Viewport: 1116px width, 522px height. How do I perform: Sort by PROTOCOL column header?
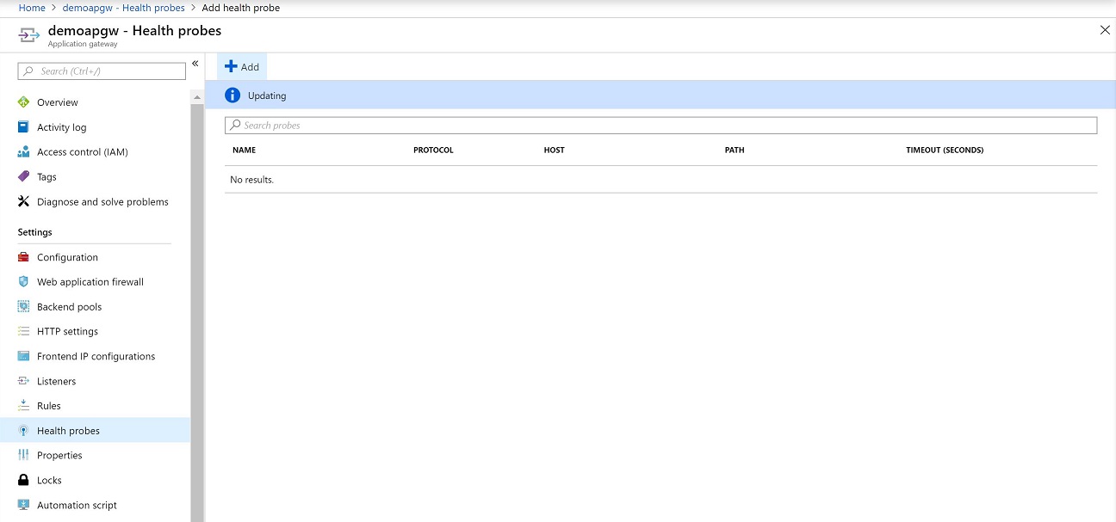(x=433, y=150)
